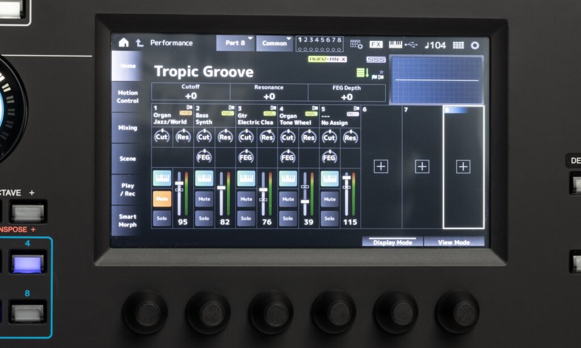Tap the USB connection status icon
The height and width of the screenshot is (348, 581).
tap(411, 44)
